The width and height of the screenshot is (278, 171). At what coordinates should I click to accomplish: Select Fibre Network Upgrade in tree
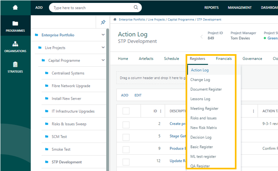coord(71,85)
